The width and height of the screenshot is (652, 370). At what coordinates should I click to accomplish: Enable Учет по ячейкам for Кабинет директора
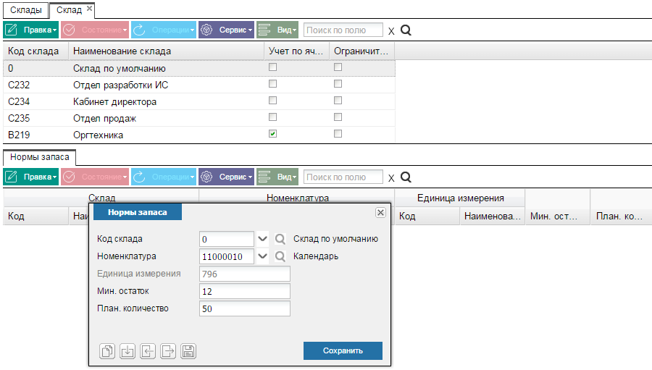pyautogui.click(x=273, y=101)
